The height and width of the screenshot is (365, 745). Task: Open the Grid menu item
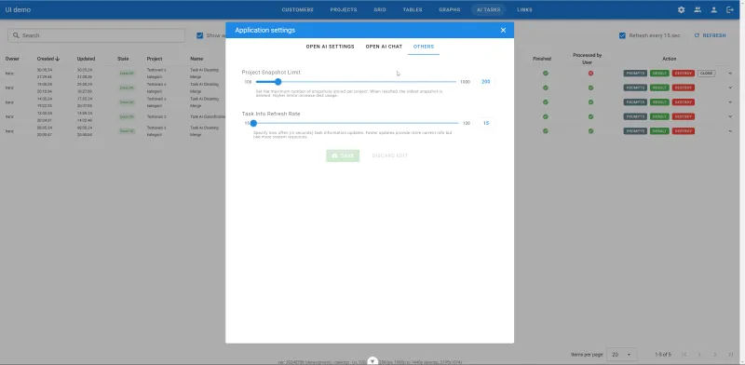point(380,9)
